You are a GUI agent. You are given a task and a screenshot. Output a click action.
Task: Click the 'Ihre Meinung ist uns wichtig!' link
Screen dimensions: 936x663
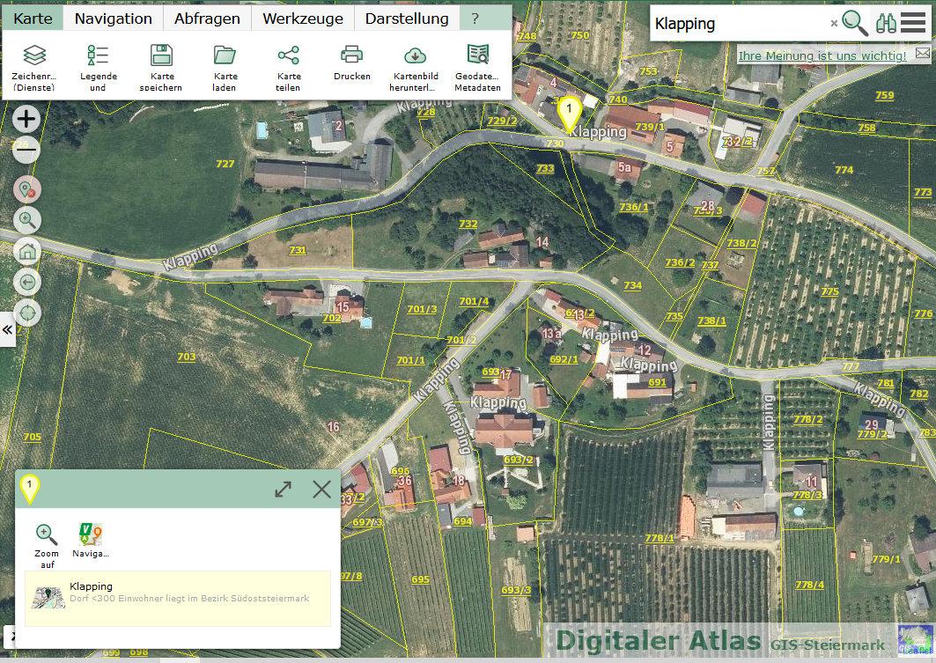point(822,55)
